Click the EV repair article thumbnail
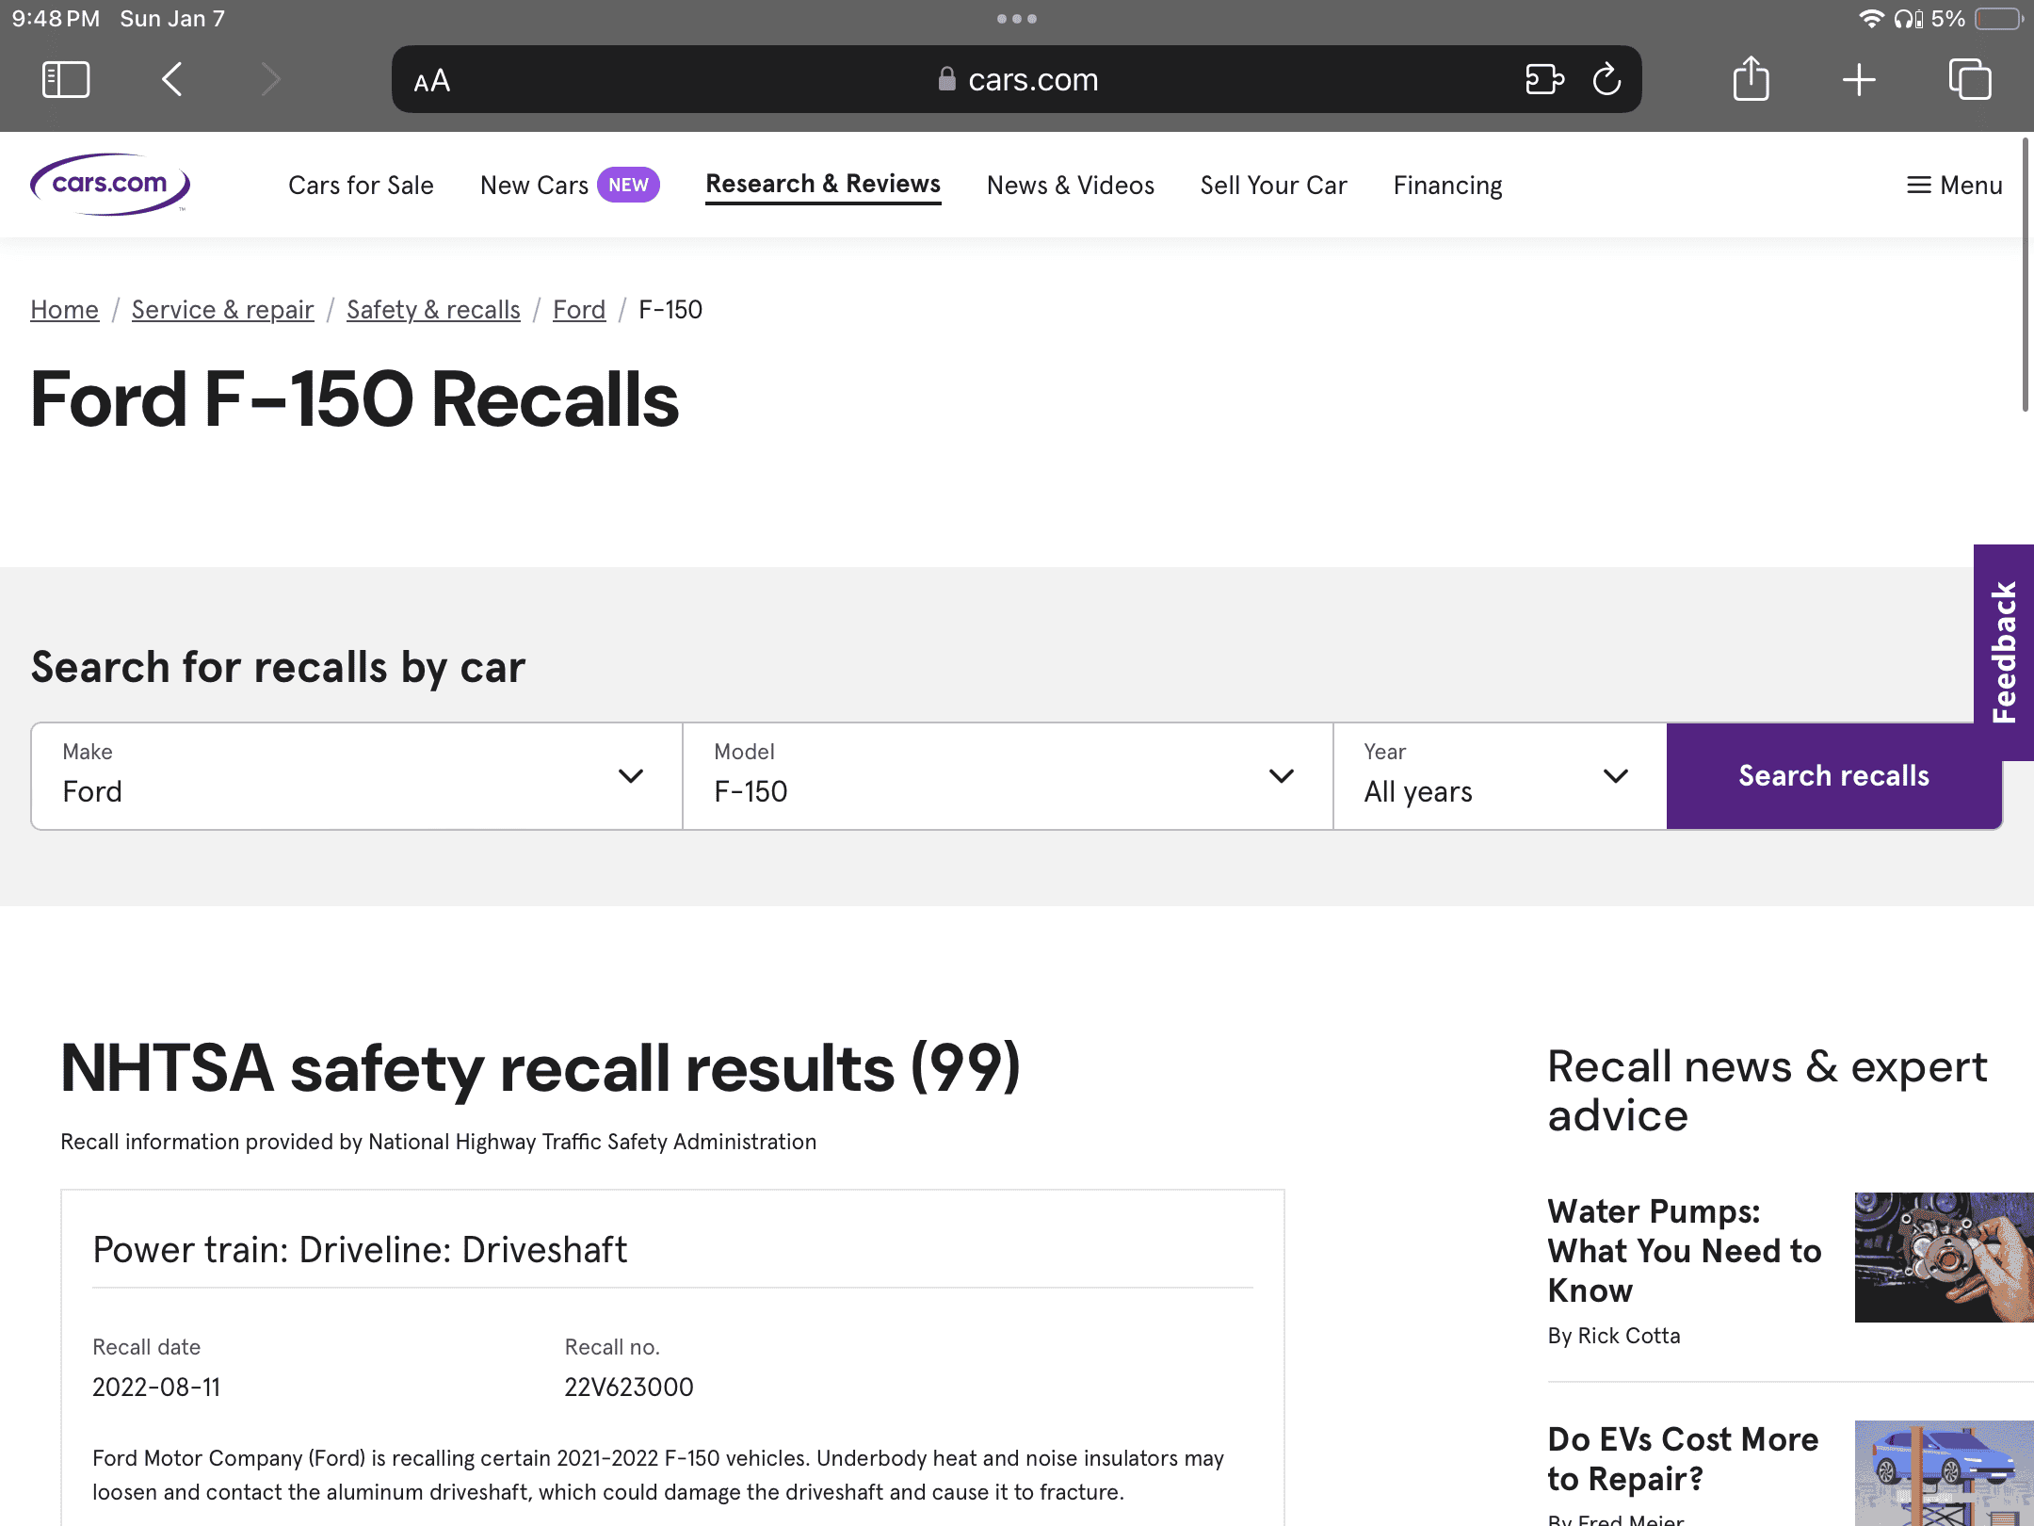 click(x=1945, y=1473)
